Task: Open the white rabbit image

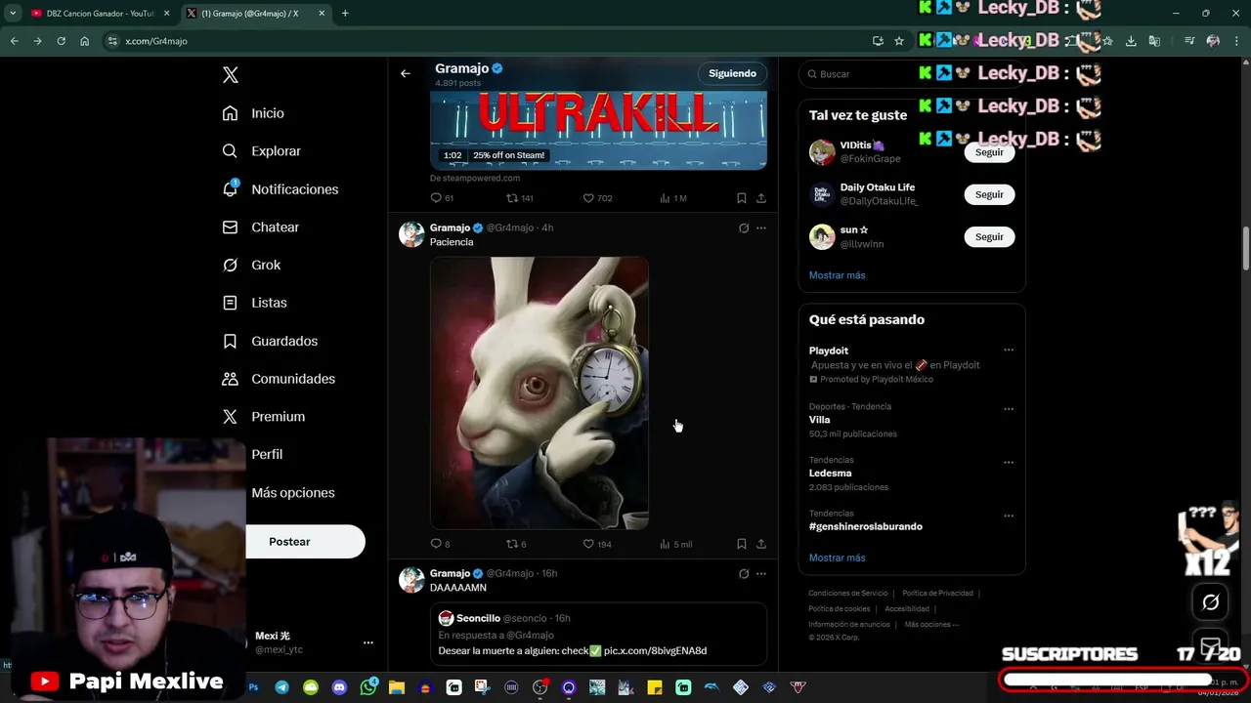Action: (539, 393)
